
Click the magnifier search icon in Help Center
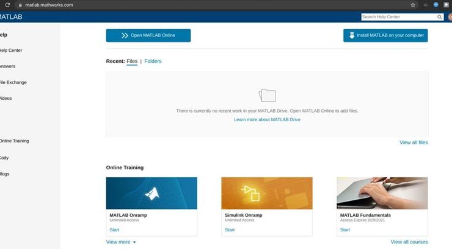pyautogui.click(x=439, y=17)
